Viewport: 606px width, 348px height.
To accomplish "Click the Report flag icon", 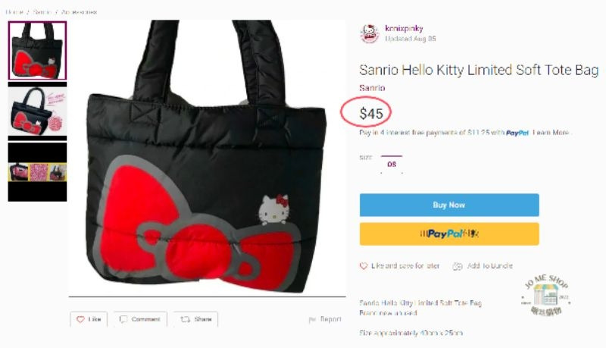I will click(311, 320).
